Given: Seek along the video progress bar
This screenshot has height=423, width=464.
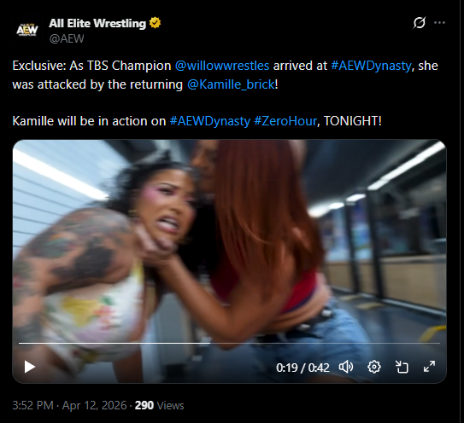Looking at the screenshot, I should 229,343.
